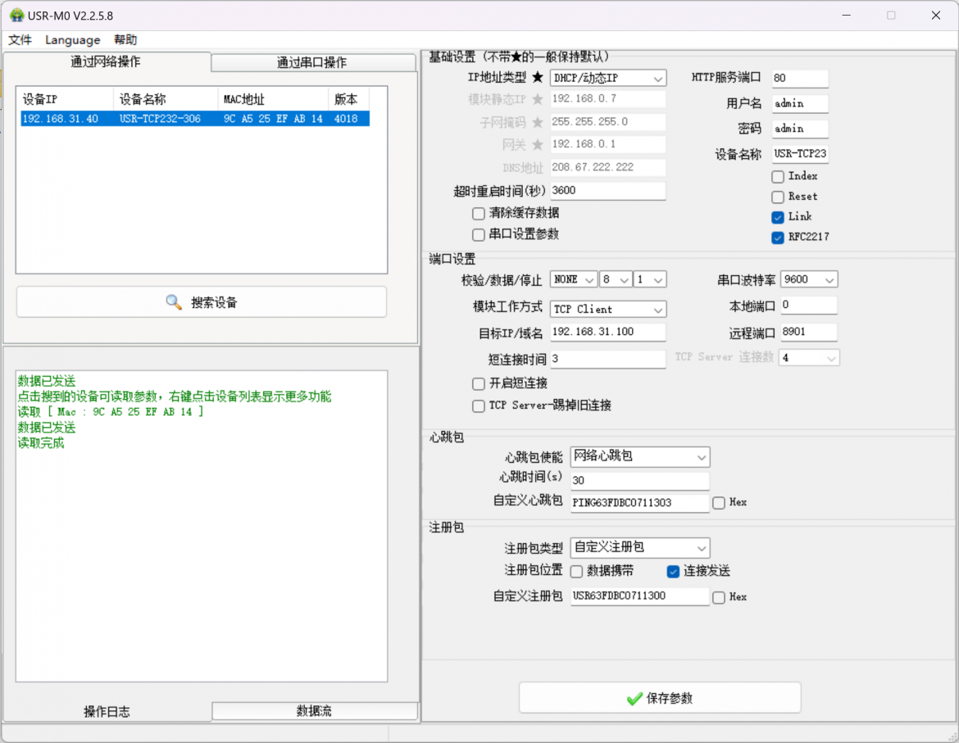Open the 串口波特率 9600 dropdown
The image size is (959, 743).
click(x=808, y=280)
